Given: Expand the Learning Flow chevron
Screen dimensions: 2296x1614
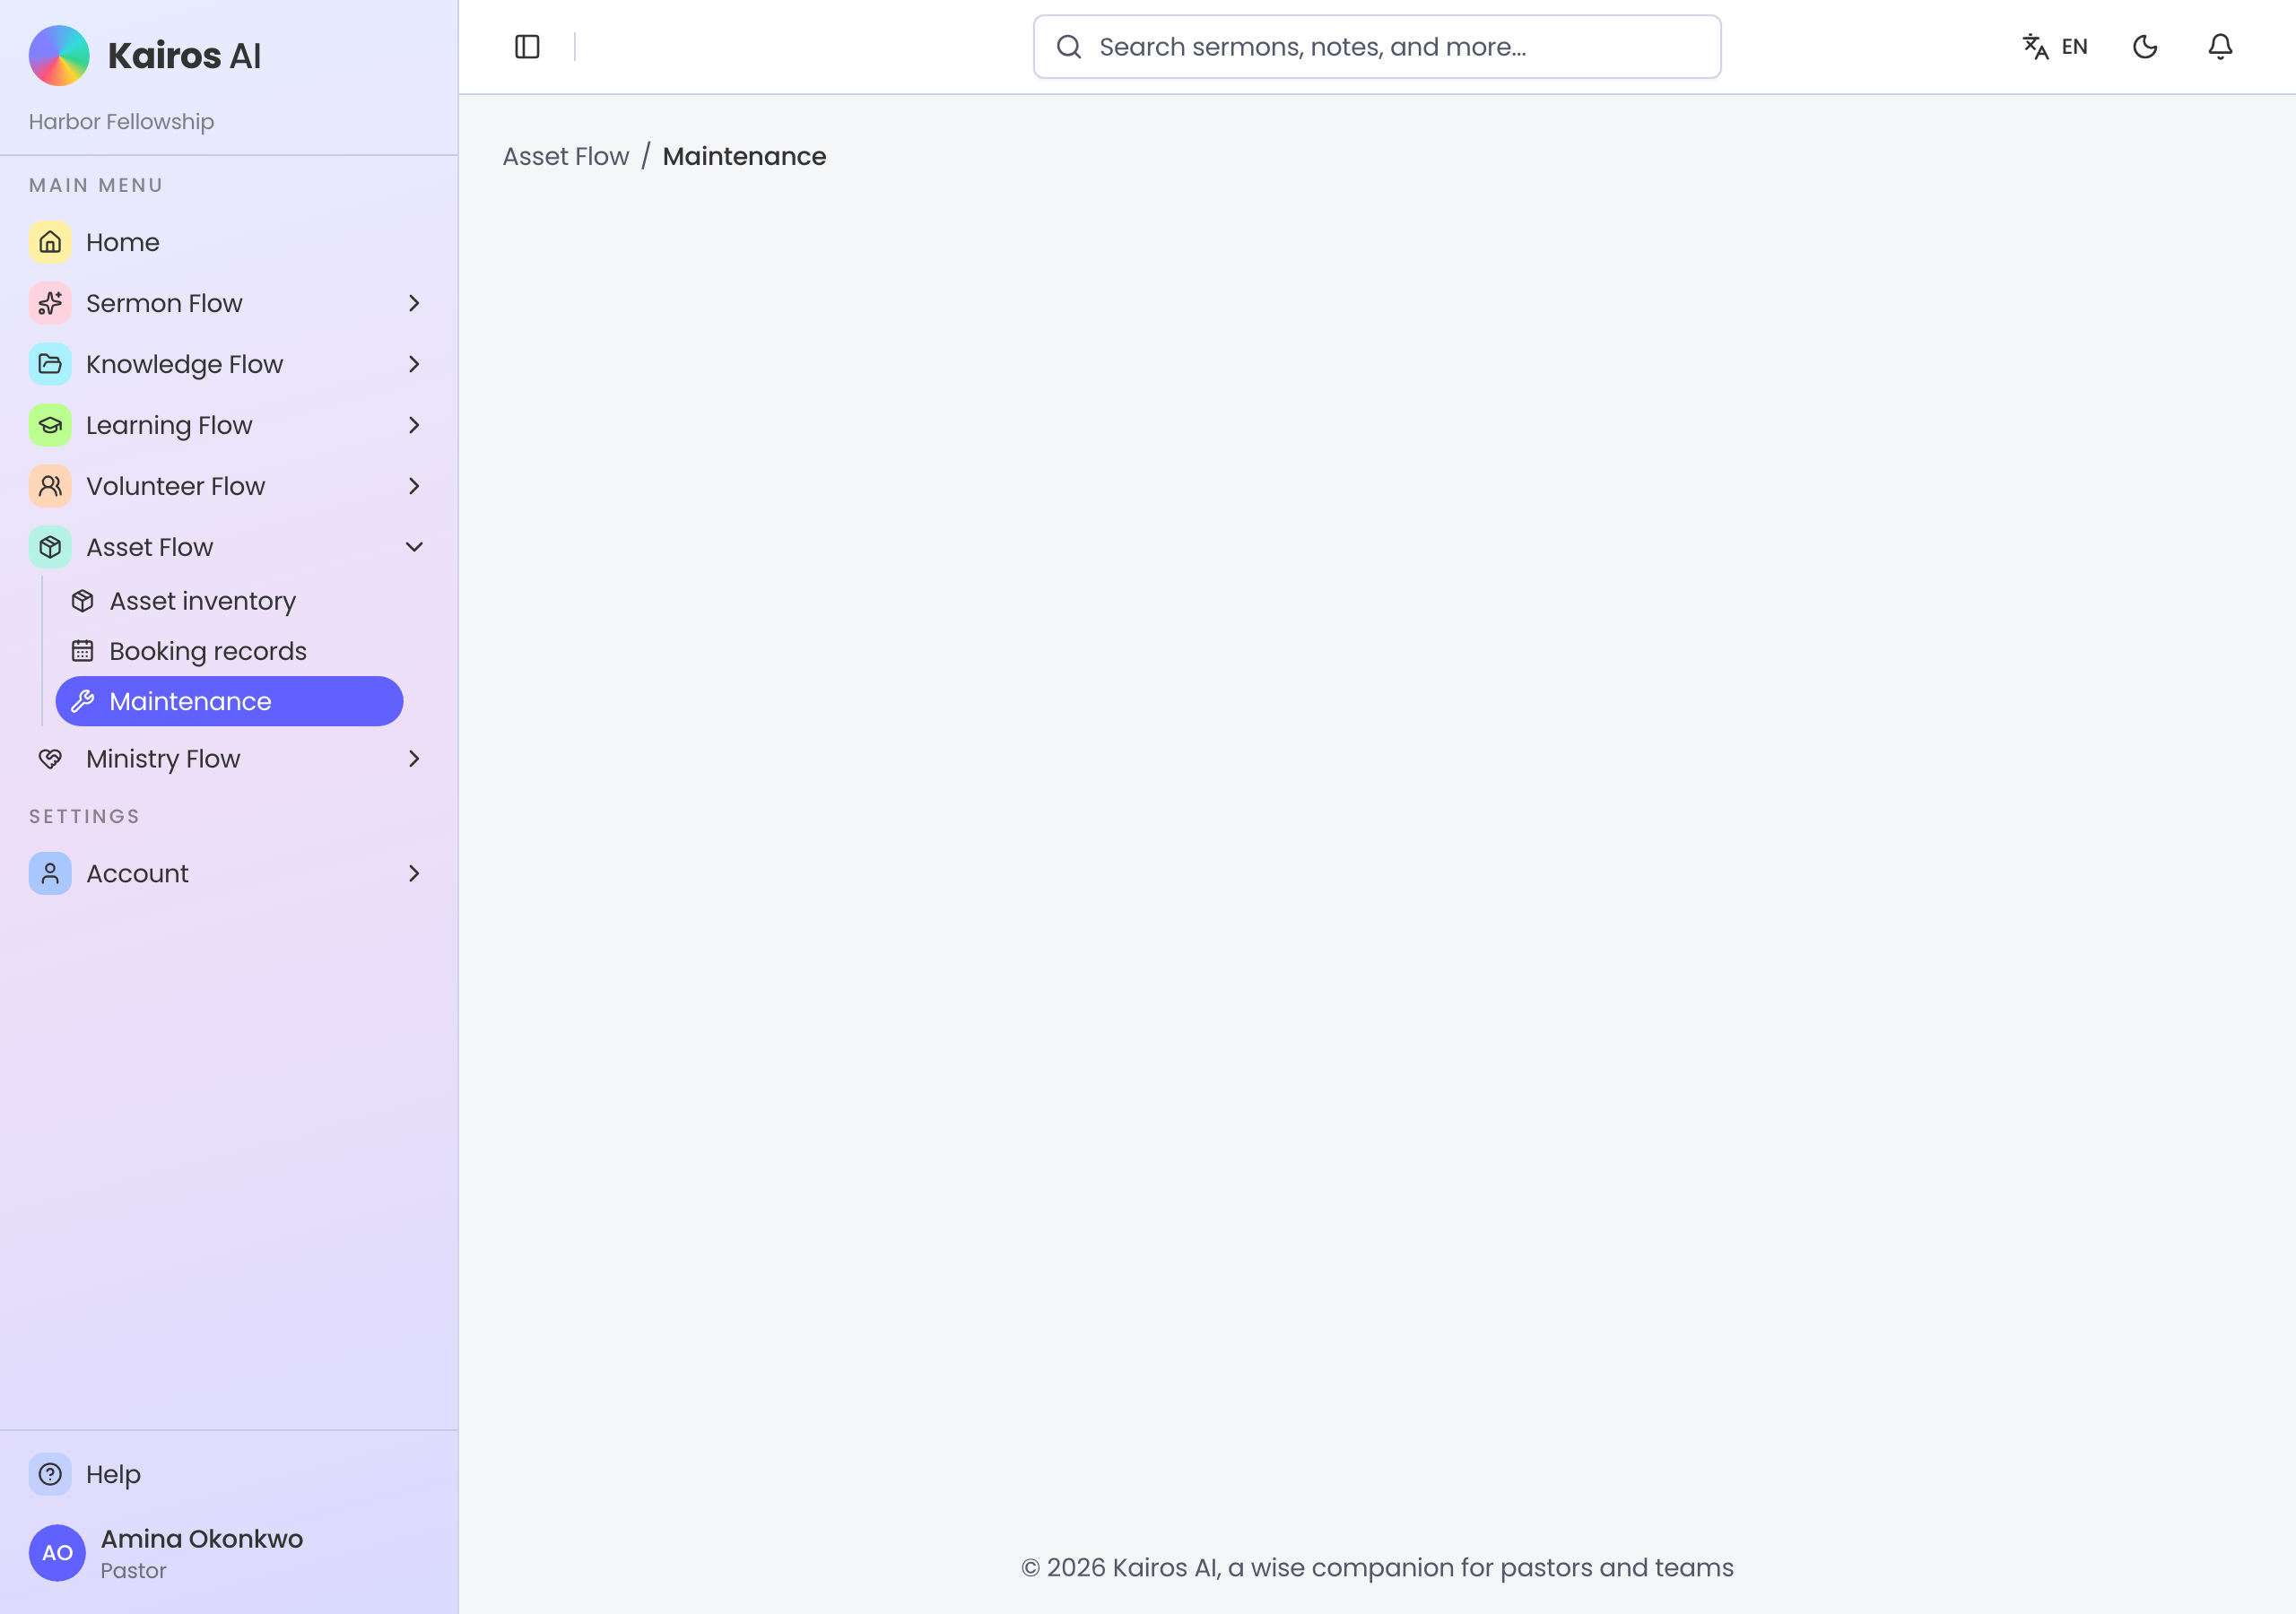Looking at the screenshot, I should point(414,425).
